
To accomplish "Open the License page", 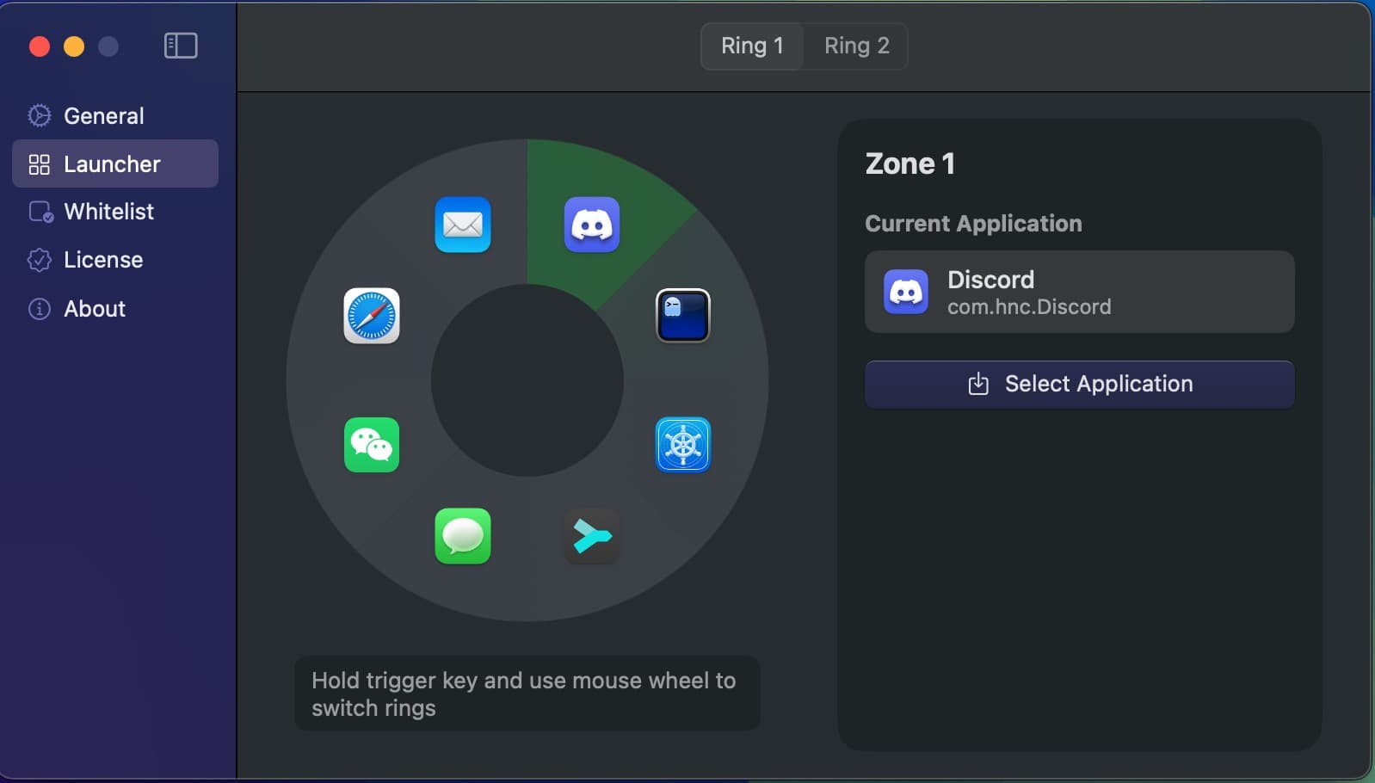I will (x=103, y=260).
